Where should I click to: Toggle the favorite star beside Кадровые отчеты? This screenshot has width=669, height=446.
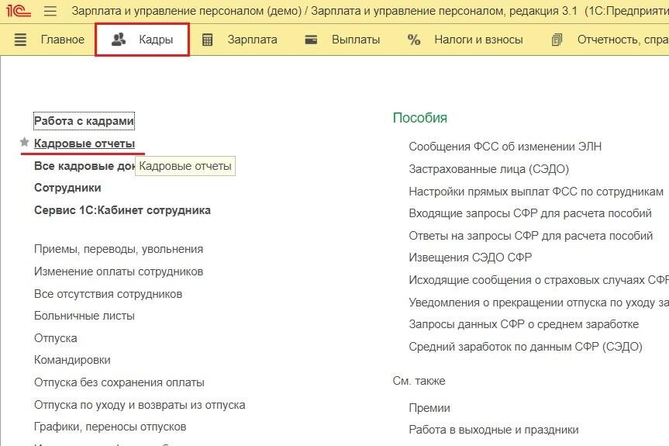tap(24, 142)
